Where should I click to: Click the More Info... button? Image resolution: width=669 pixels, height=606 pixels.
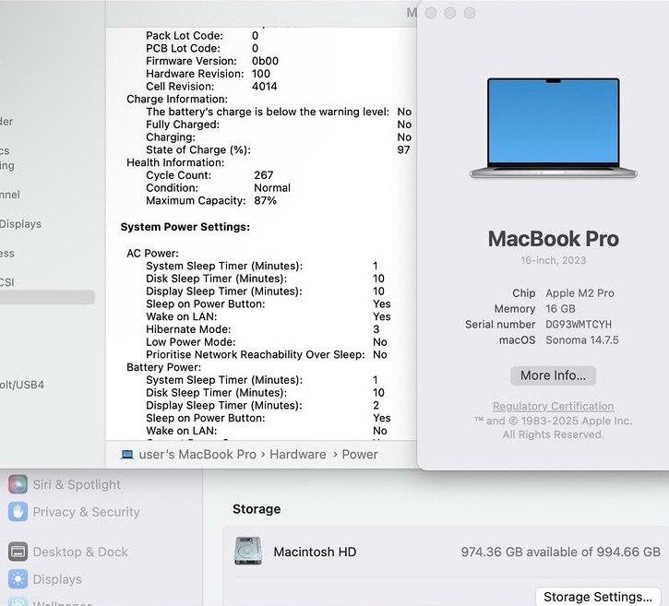coord(553,375)
